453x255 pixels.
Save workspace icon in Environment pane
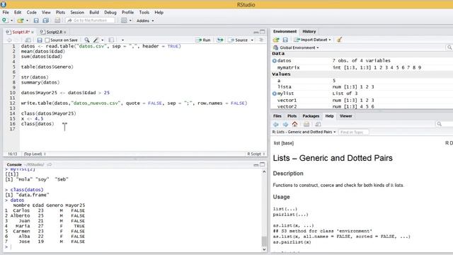click(285, 40)
